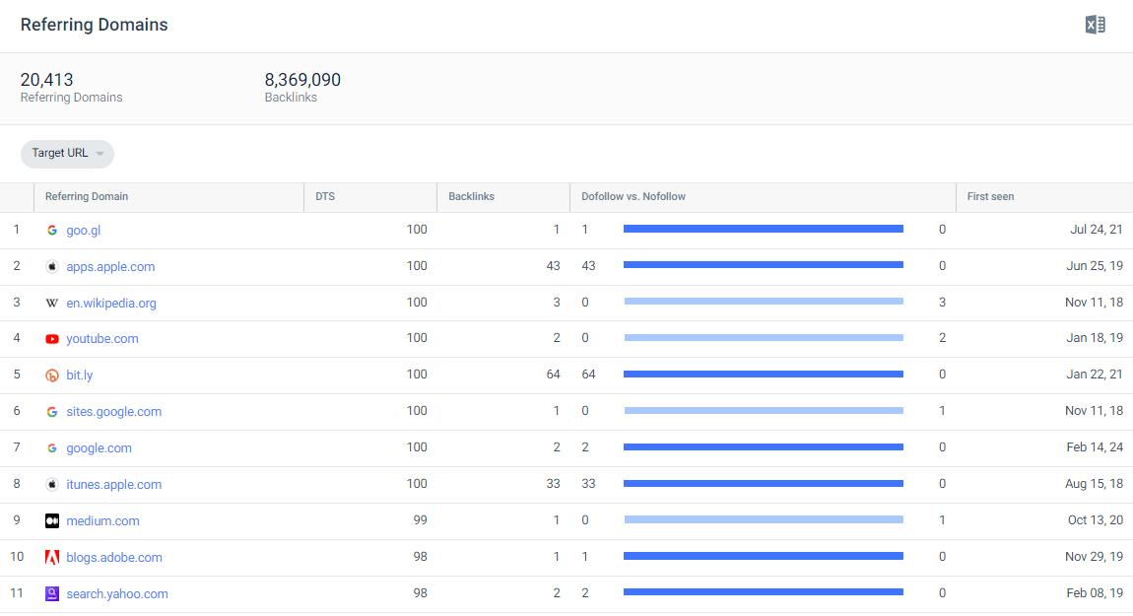Screen dimensions: 1133x616
Task: Select the Apple icon next to apps.apple.com
Action: (51, 266)
